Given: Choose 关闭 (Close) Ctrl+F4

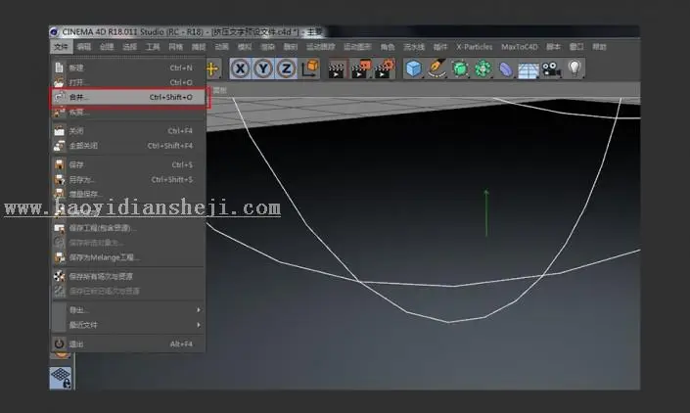Looking at the screenshot, I should click(x=128, y=131).
